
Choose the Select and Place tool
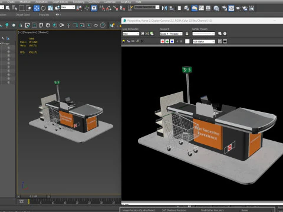point(57,8)
